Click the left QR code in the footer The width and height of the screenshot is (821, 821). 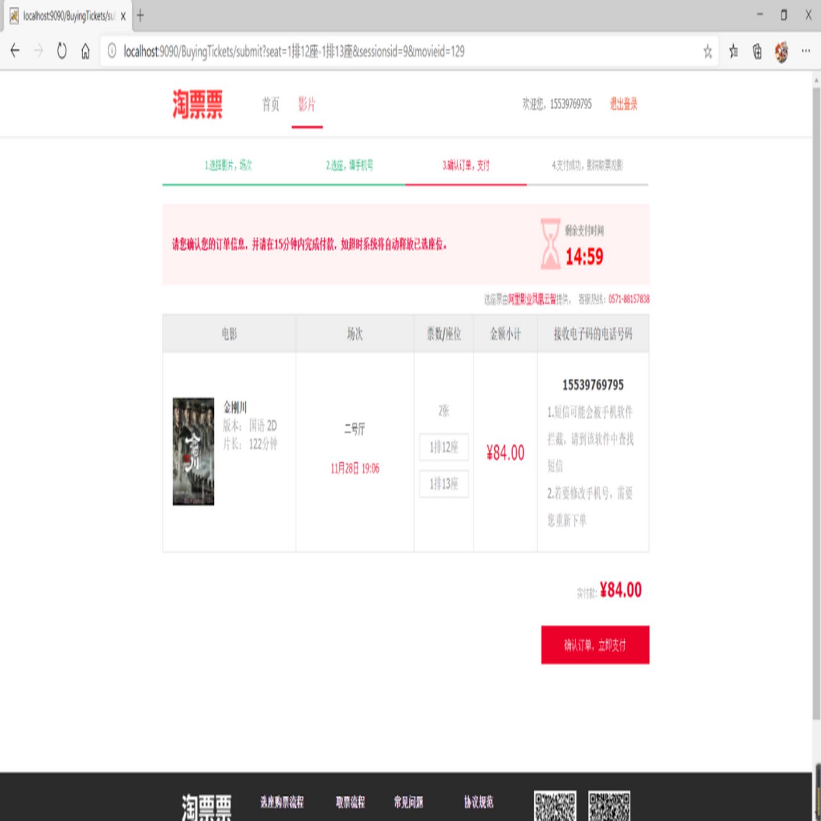555,806
